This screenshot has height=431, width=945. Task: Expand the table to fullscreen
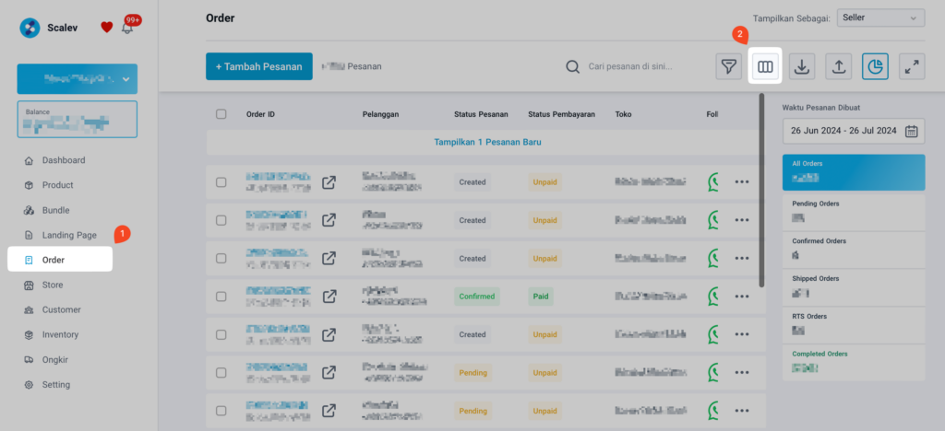coord(912,66)
